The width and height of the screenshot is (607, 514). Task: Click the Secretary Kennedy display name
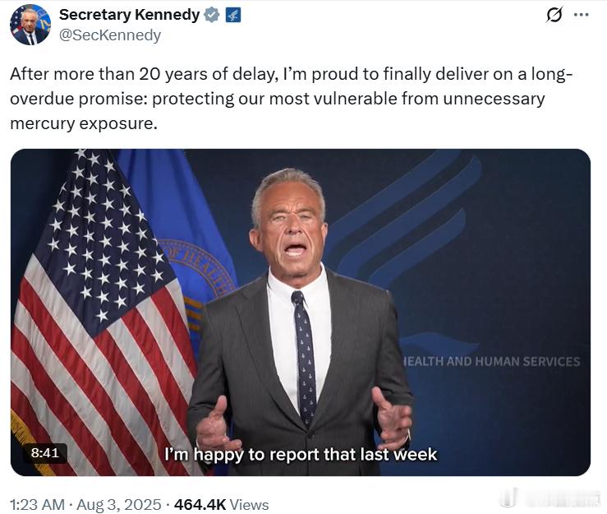[129, 15]
